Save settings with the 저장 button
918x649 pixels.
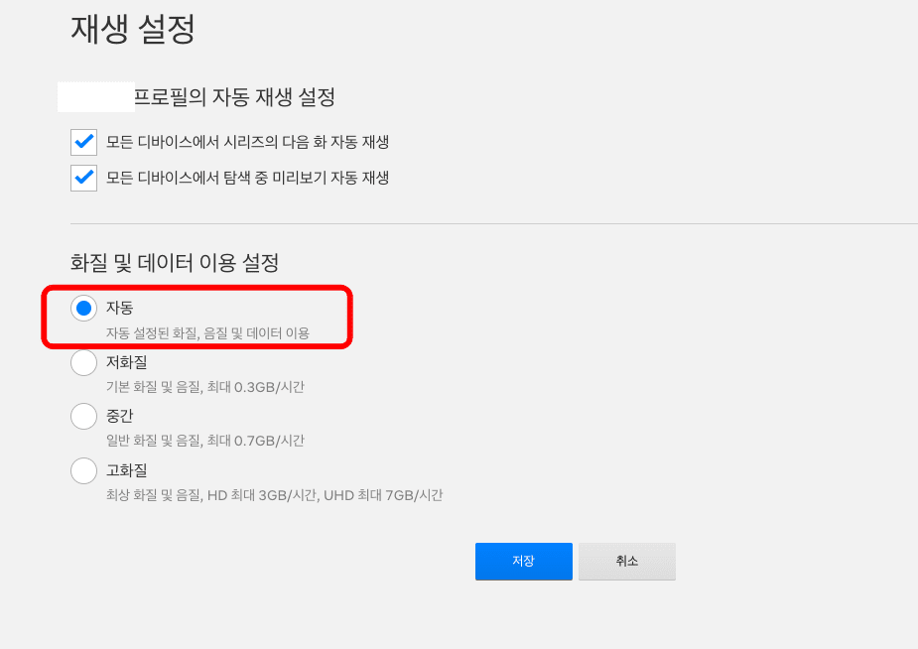(523, 562)
